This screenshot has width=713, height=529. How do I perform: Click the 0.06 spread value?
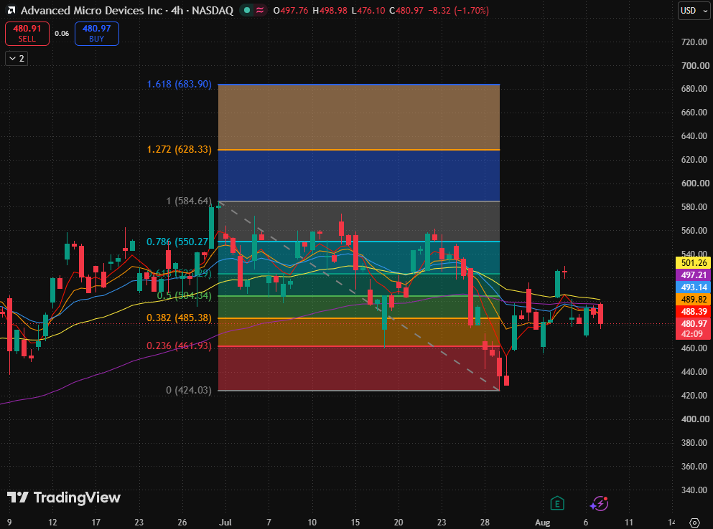(x=62, y=34)
